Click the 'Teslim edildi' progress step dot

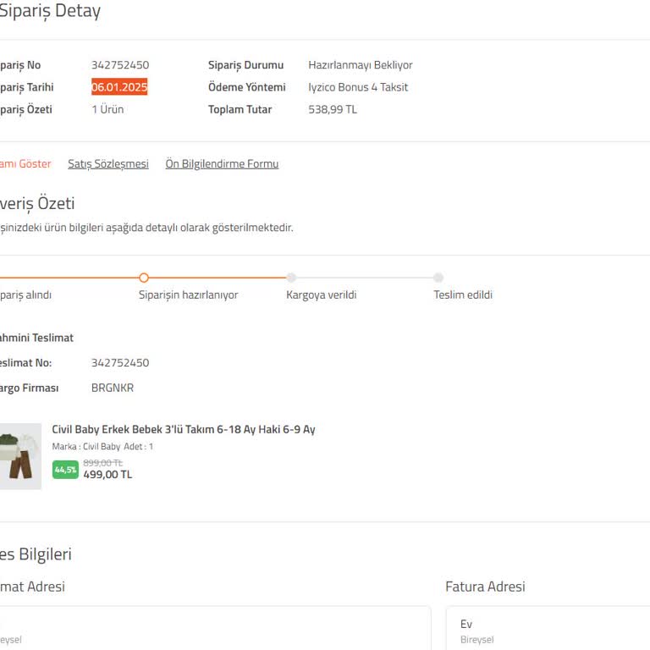pyautogui.click(x=438, y=278)
